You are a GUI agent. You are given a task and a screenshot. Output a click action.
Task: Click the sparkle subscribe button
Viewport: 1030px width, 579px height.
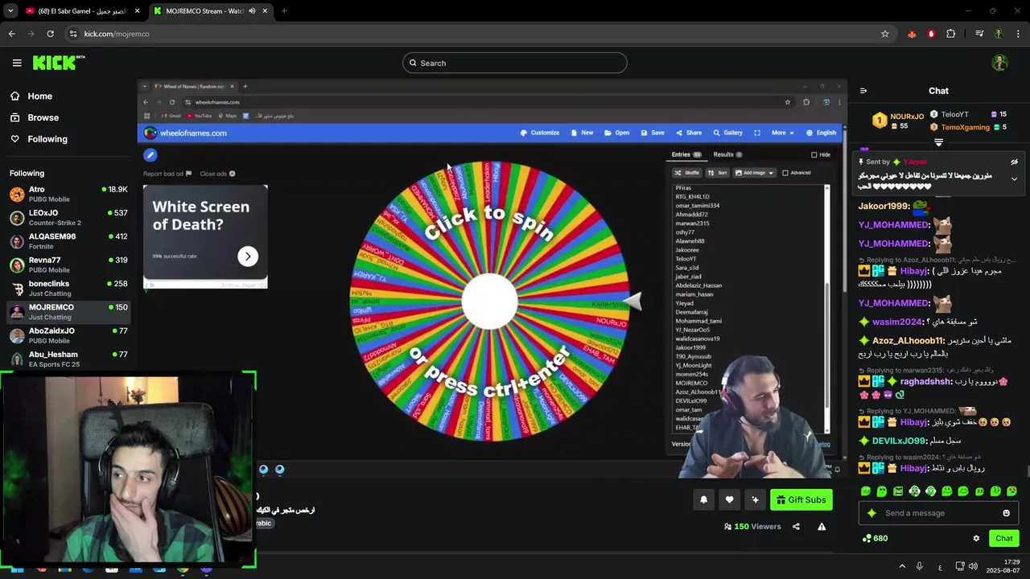(x=755, y=499)
